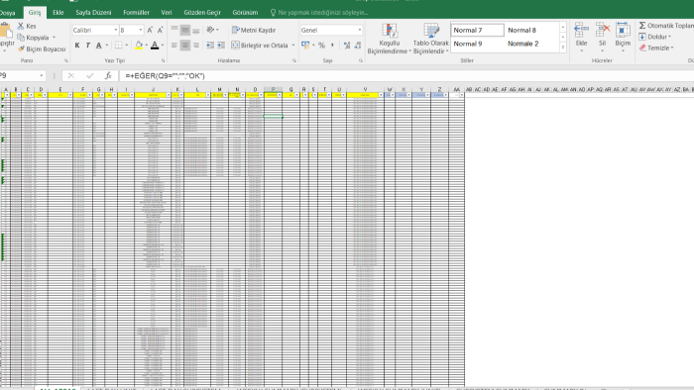Click the decrease decimal icon
Image resolution: width=694 pixels, height=390 pixels.
358,46
